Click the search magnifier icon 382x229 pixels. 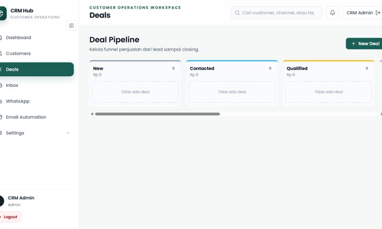[237, 13]
